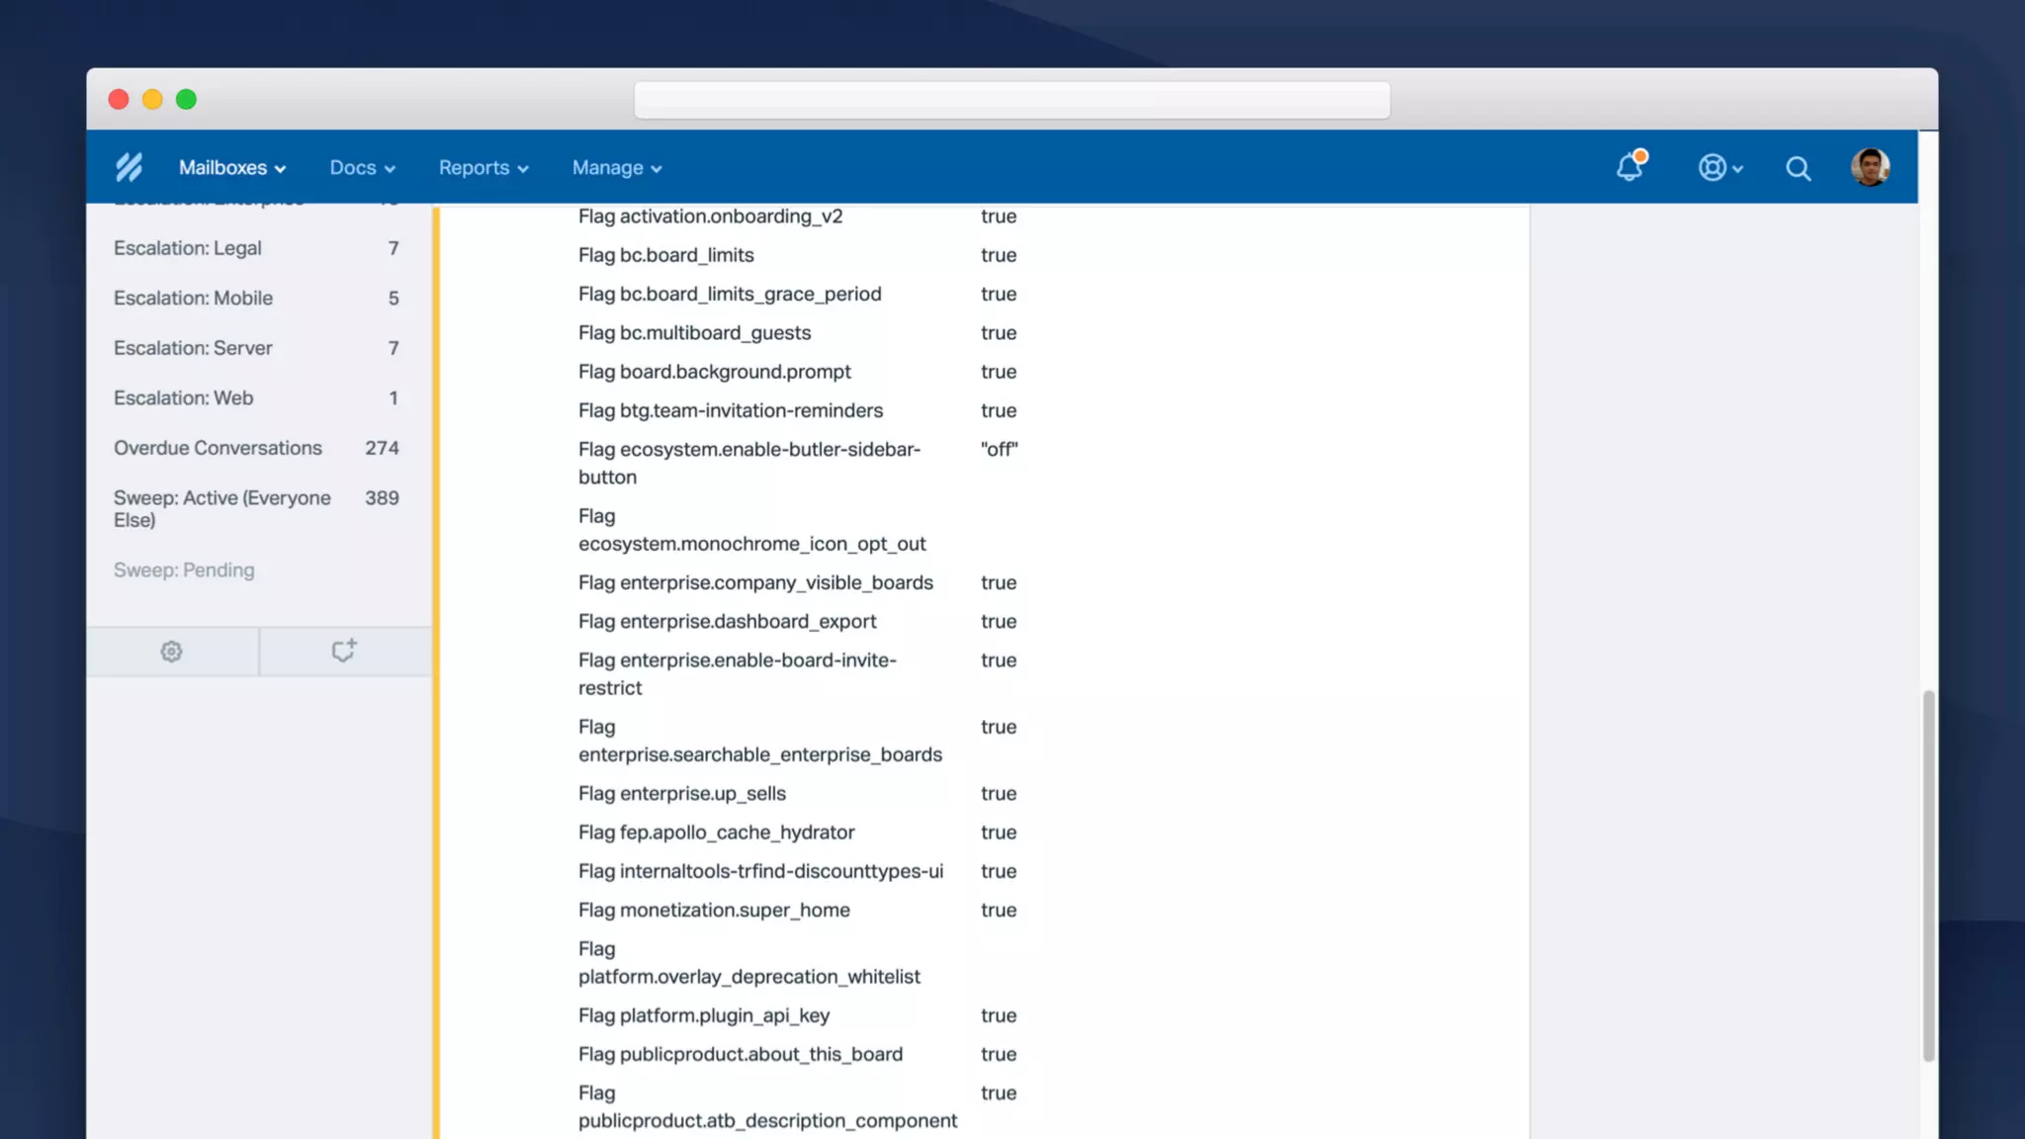Click Overdue Conversations count 274
This screenshot has height=1139, width=2025.
(382, 448)
